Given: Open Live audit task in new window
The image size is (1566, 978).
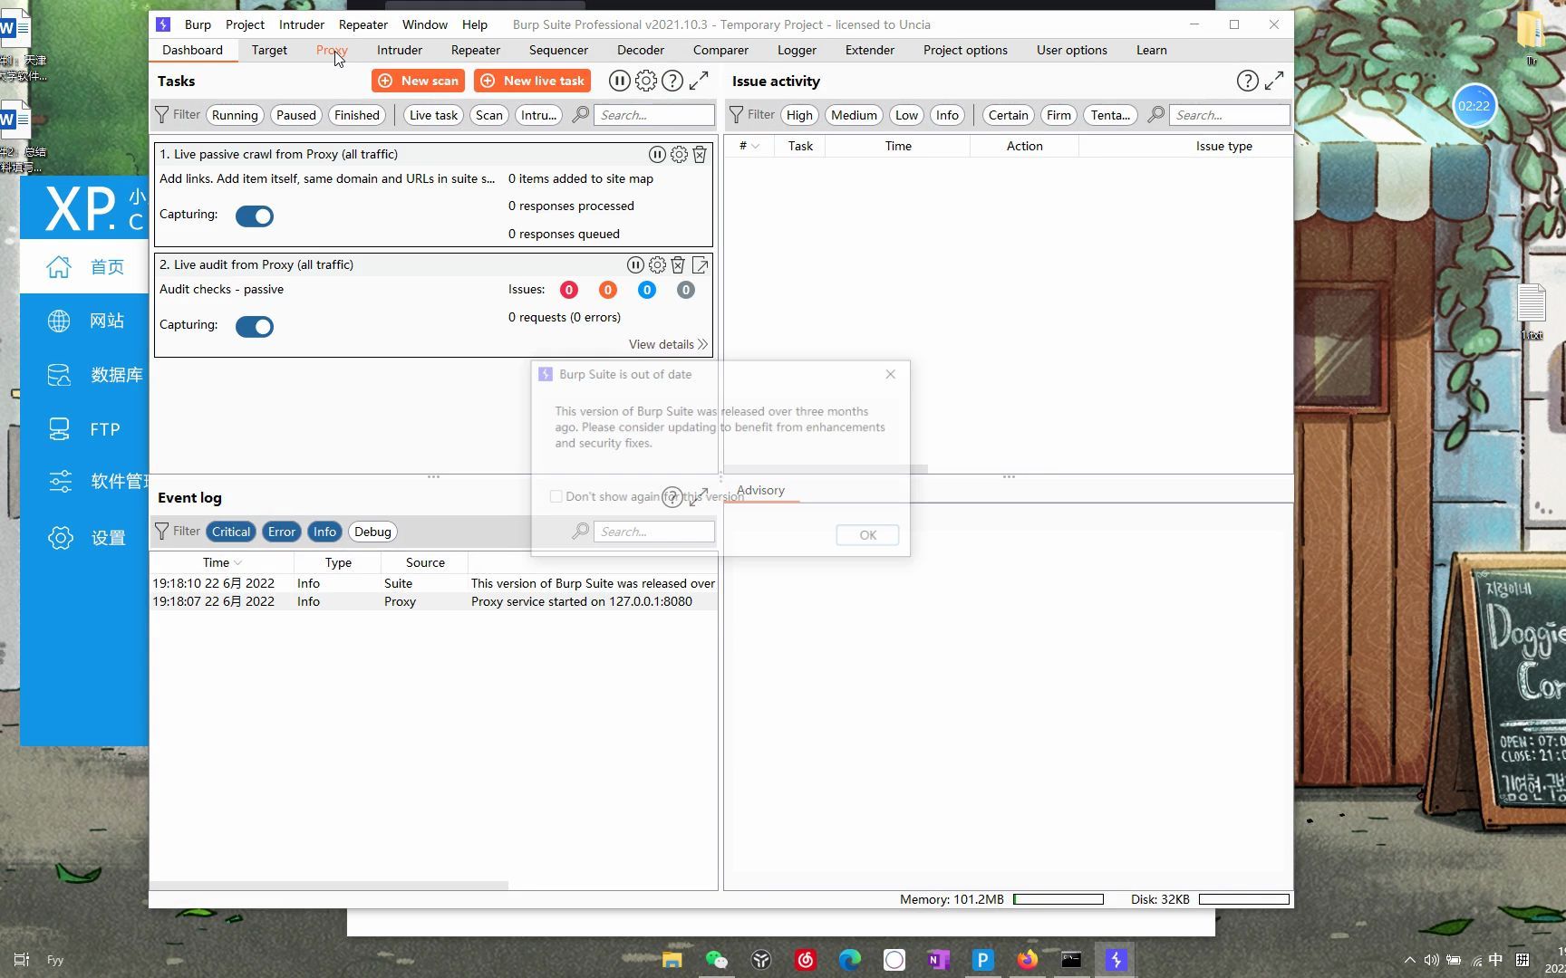Looking at the screenshot, I should (700, 265).
